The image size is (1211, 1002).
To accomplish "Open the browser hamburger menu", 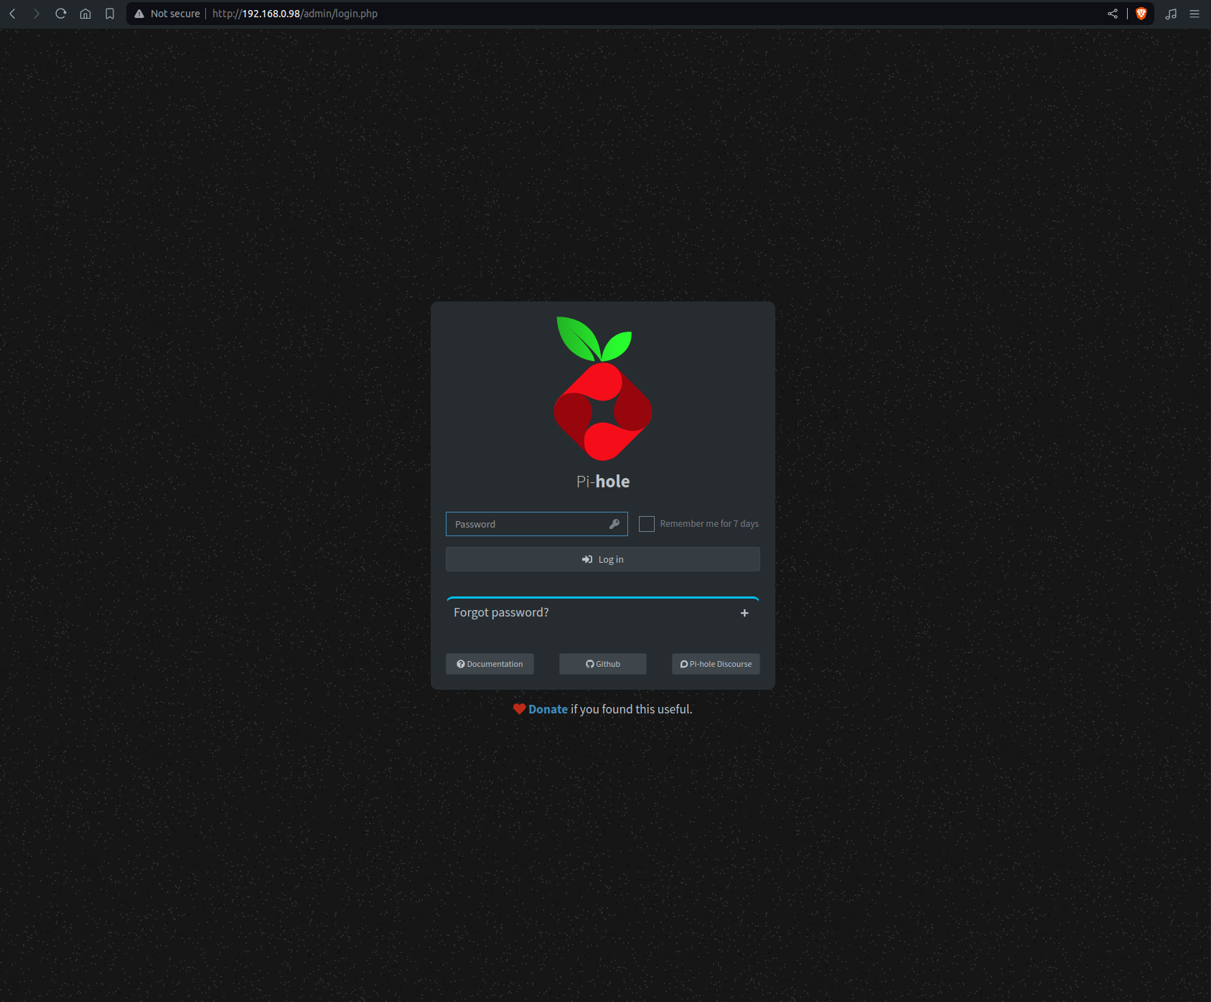I will point(1194,13).
